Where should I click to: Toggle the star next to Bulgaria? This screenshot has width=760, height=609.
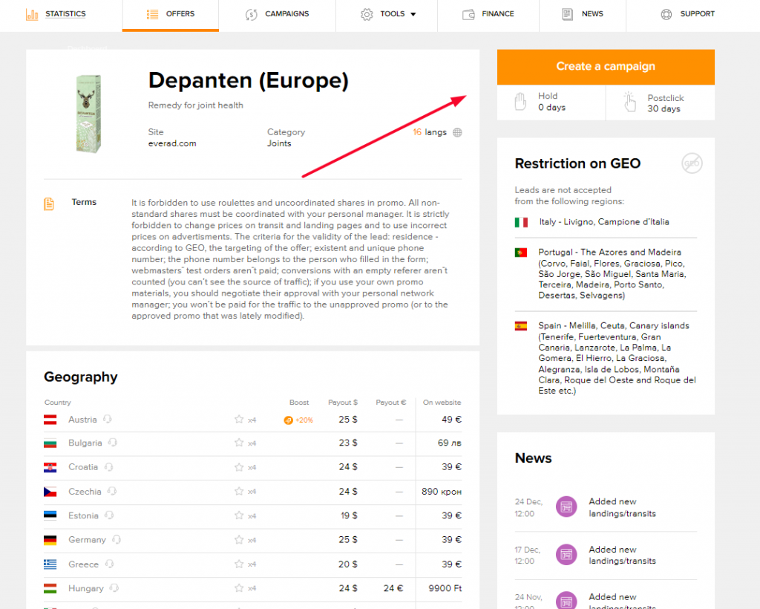point(237,443)
